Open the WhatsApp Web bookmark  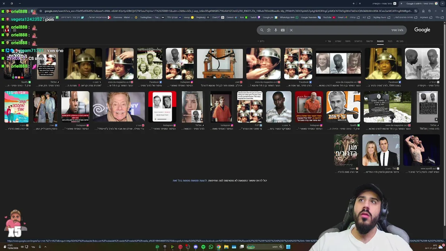coord(289,17)
